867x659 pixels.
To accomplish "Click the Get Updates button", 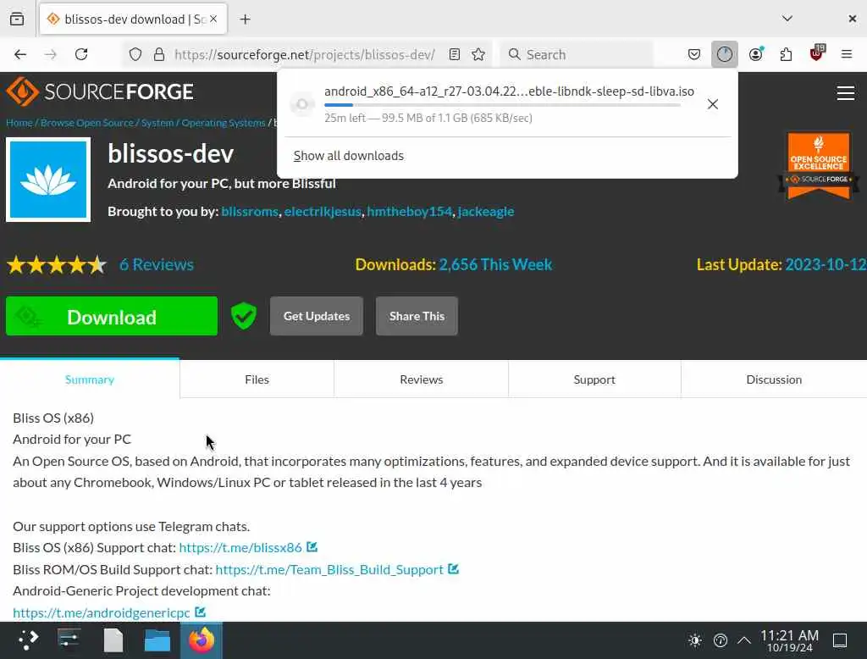I will tap(317, 316).
